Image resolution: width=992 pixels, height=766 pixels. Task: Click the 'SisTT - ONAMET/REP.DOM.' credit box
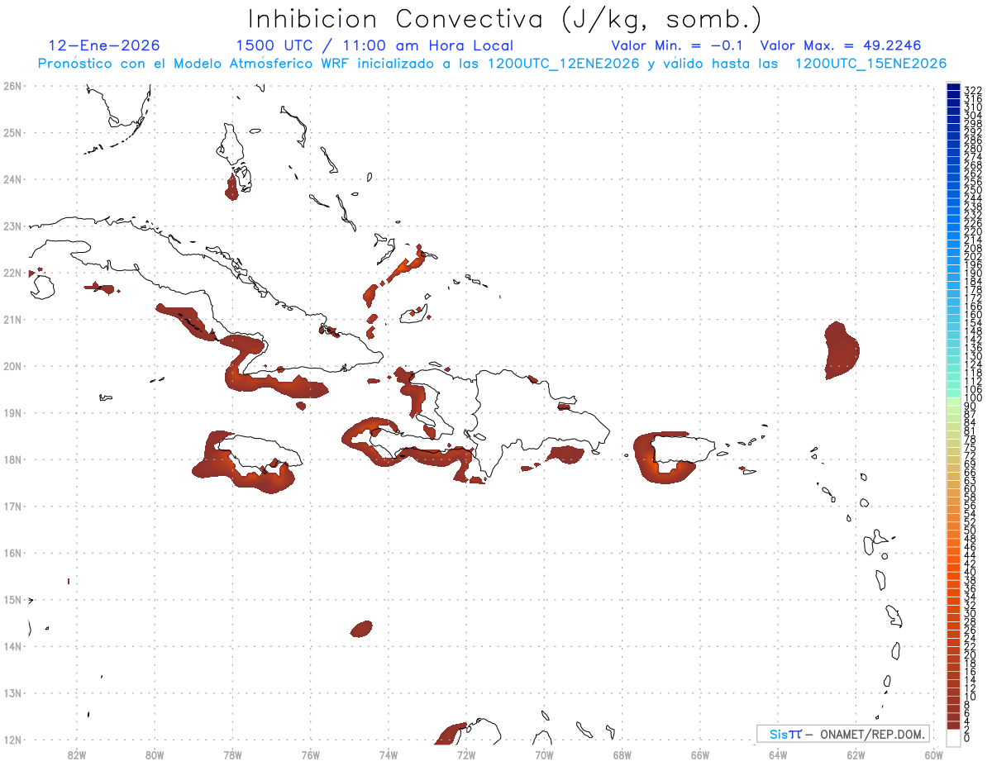click(x=842, y=734)
